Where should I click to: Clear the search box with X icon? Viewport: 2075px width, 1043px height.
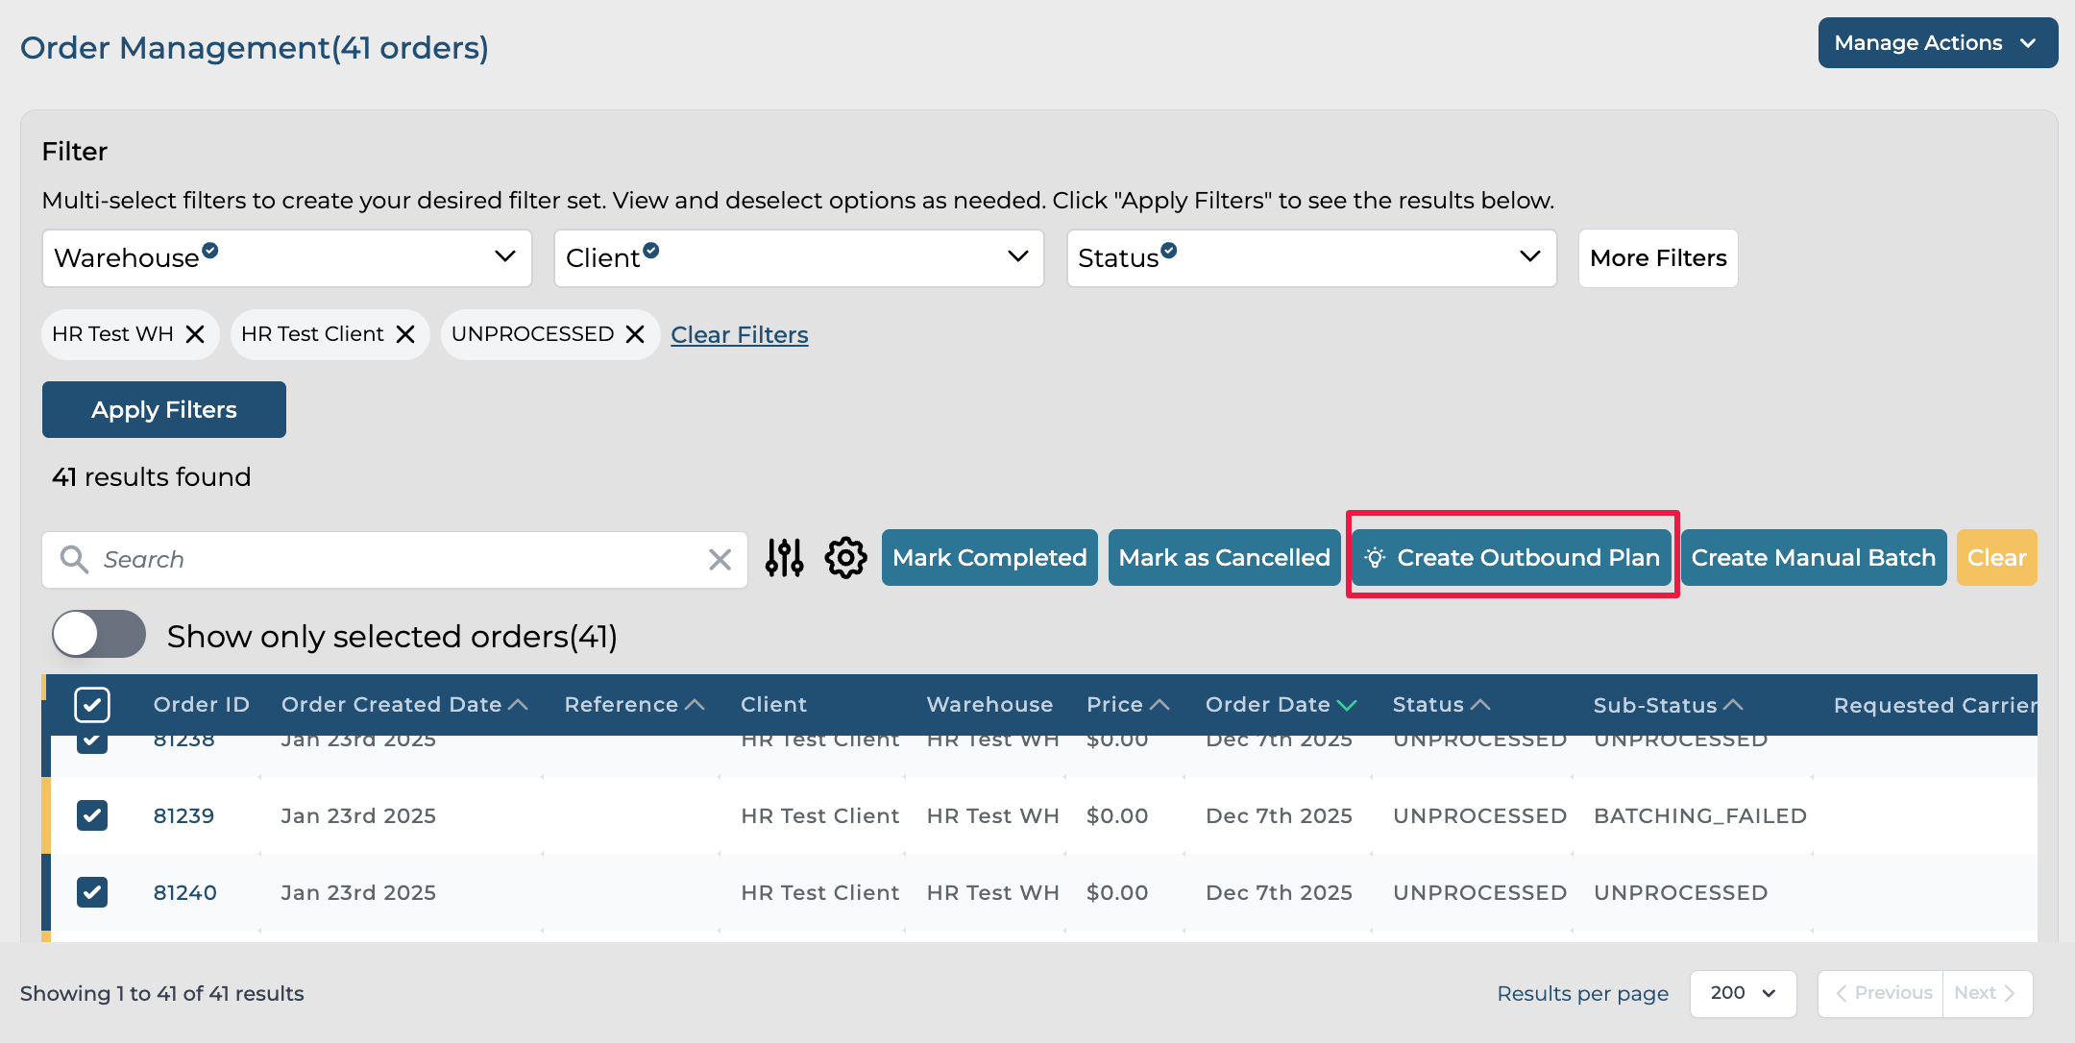pyautogui.click(x=720, y=559)
